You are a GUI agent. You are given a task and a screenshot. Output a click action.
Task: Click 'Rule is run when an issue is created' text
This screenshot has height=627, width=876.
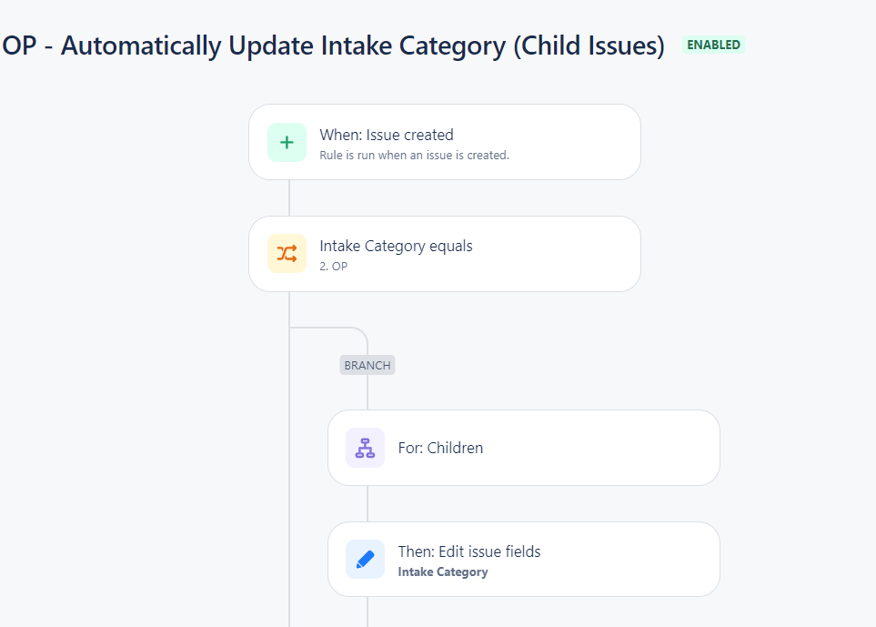414,156
